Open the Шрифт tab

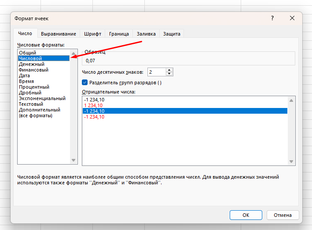point(92,34)
